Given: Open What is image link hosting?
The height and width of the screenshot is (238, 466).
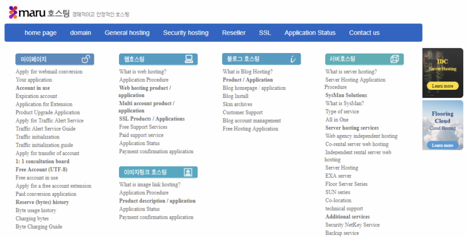Looking at the screenshot, I should coord(150,184).
